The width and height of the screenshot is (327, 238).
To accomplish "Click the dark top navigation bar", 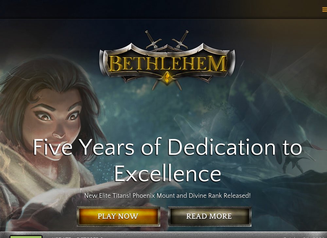I will click(x=163, y=9).
